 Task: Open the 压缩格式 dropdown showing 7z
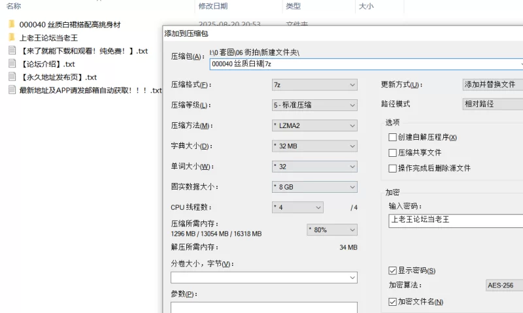pos(314,85)
